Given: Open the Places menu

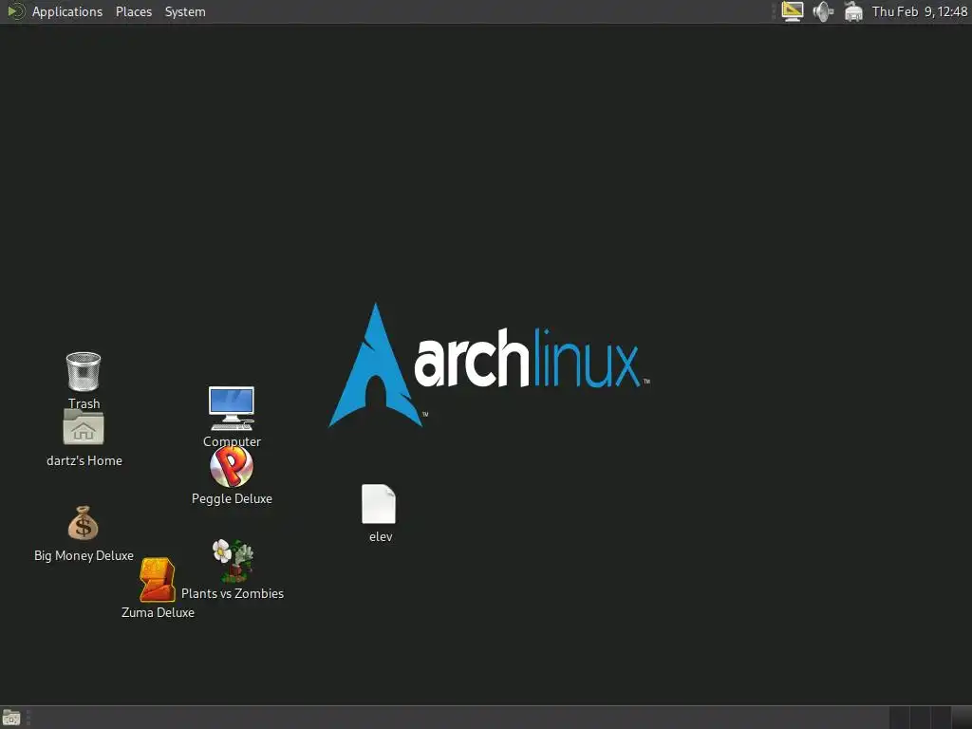Looking at the screenshot, I should (x=133, y=11).
